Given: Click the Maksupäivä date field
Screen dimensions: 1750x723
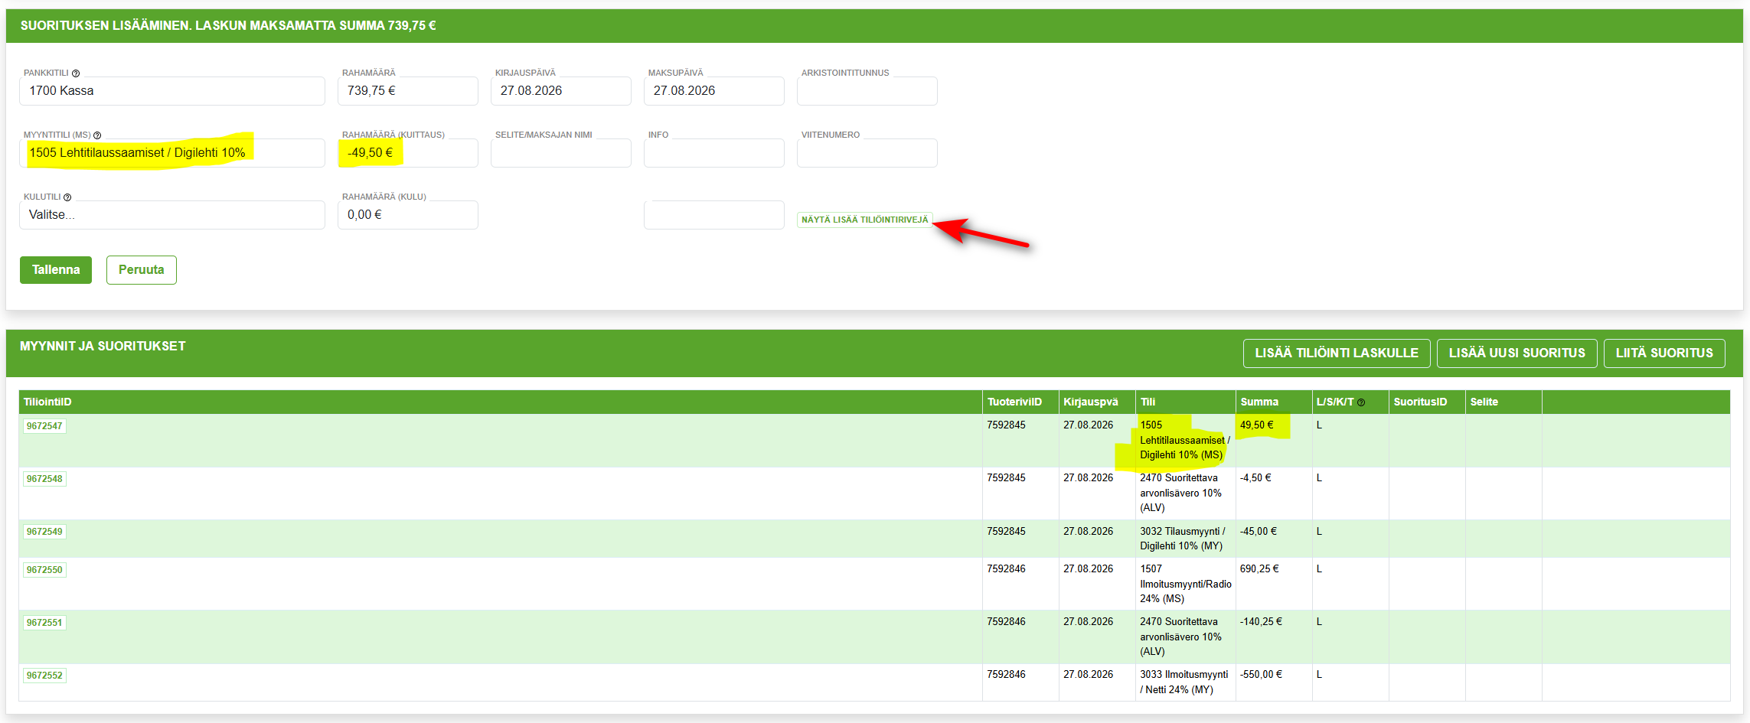Looking at the screenshot, I should (x=714, y=91).
